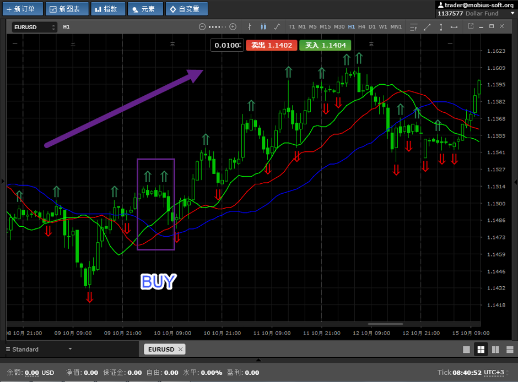
Task: Select the two-column chart layout
Action: click(495, 350)
